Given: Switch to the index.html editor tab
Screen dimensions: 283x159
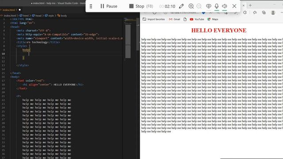Looking at the screenshot, I should (x=10, y=10).
